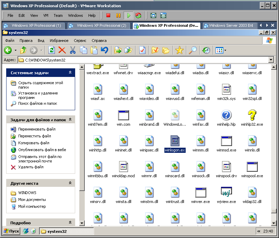Click the Folder Options toolbar icon
This screenshot has height=238, width=279.
coord(155,50)
